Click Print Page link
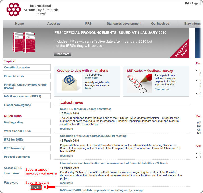This screenshot has width=203, height=193. [192, 3]
